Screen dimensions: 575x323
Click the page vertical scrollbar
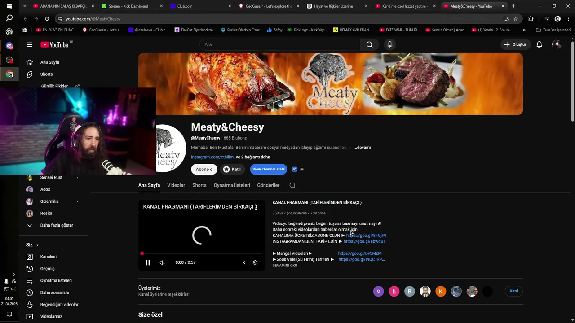click(x=572, y=81)
